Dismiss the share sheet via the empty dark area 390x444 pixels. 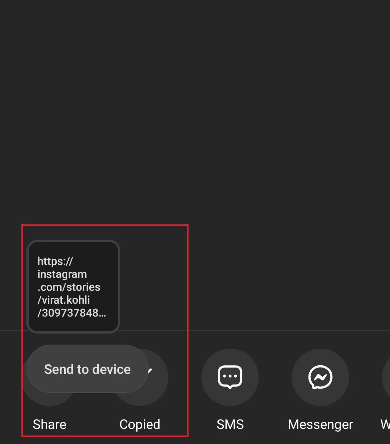coord(195,110)
